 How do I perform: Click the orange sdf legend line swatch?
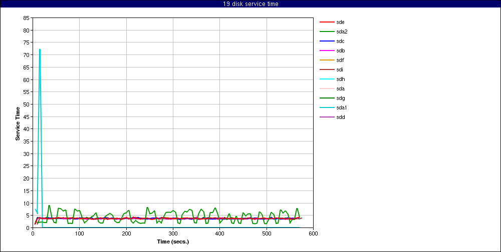tap(327, 60)
